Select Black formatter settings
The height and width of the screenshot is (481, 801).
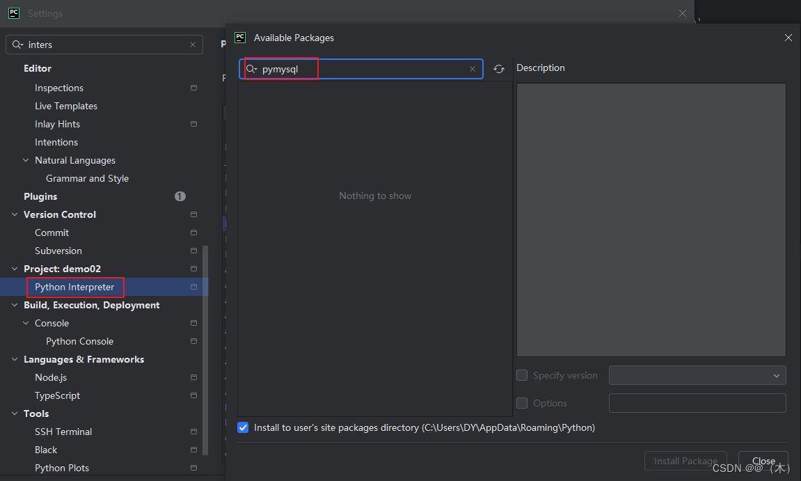coord(46,450)
